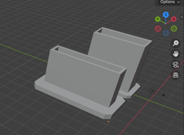Click the orange object origin dot

108,121
